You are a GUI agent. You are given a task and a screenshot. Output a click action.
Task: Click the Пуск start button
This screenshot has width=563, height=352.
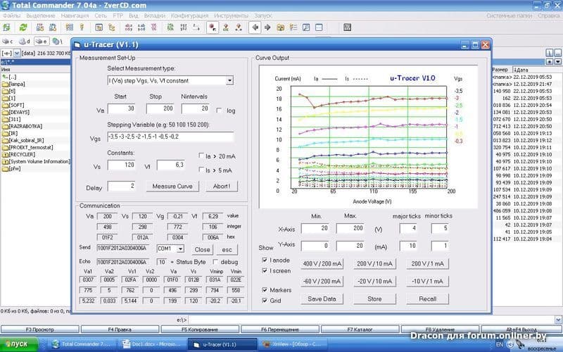click(19, 344)
